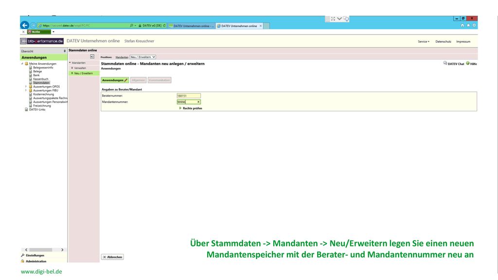Viewport: 498px width, 280px height.
Task: Click the grid icon in remote session bar
Action: 327,19
